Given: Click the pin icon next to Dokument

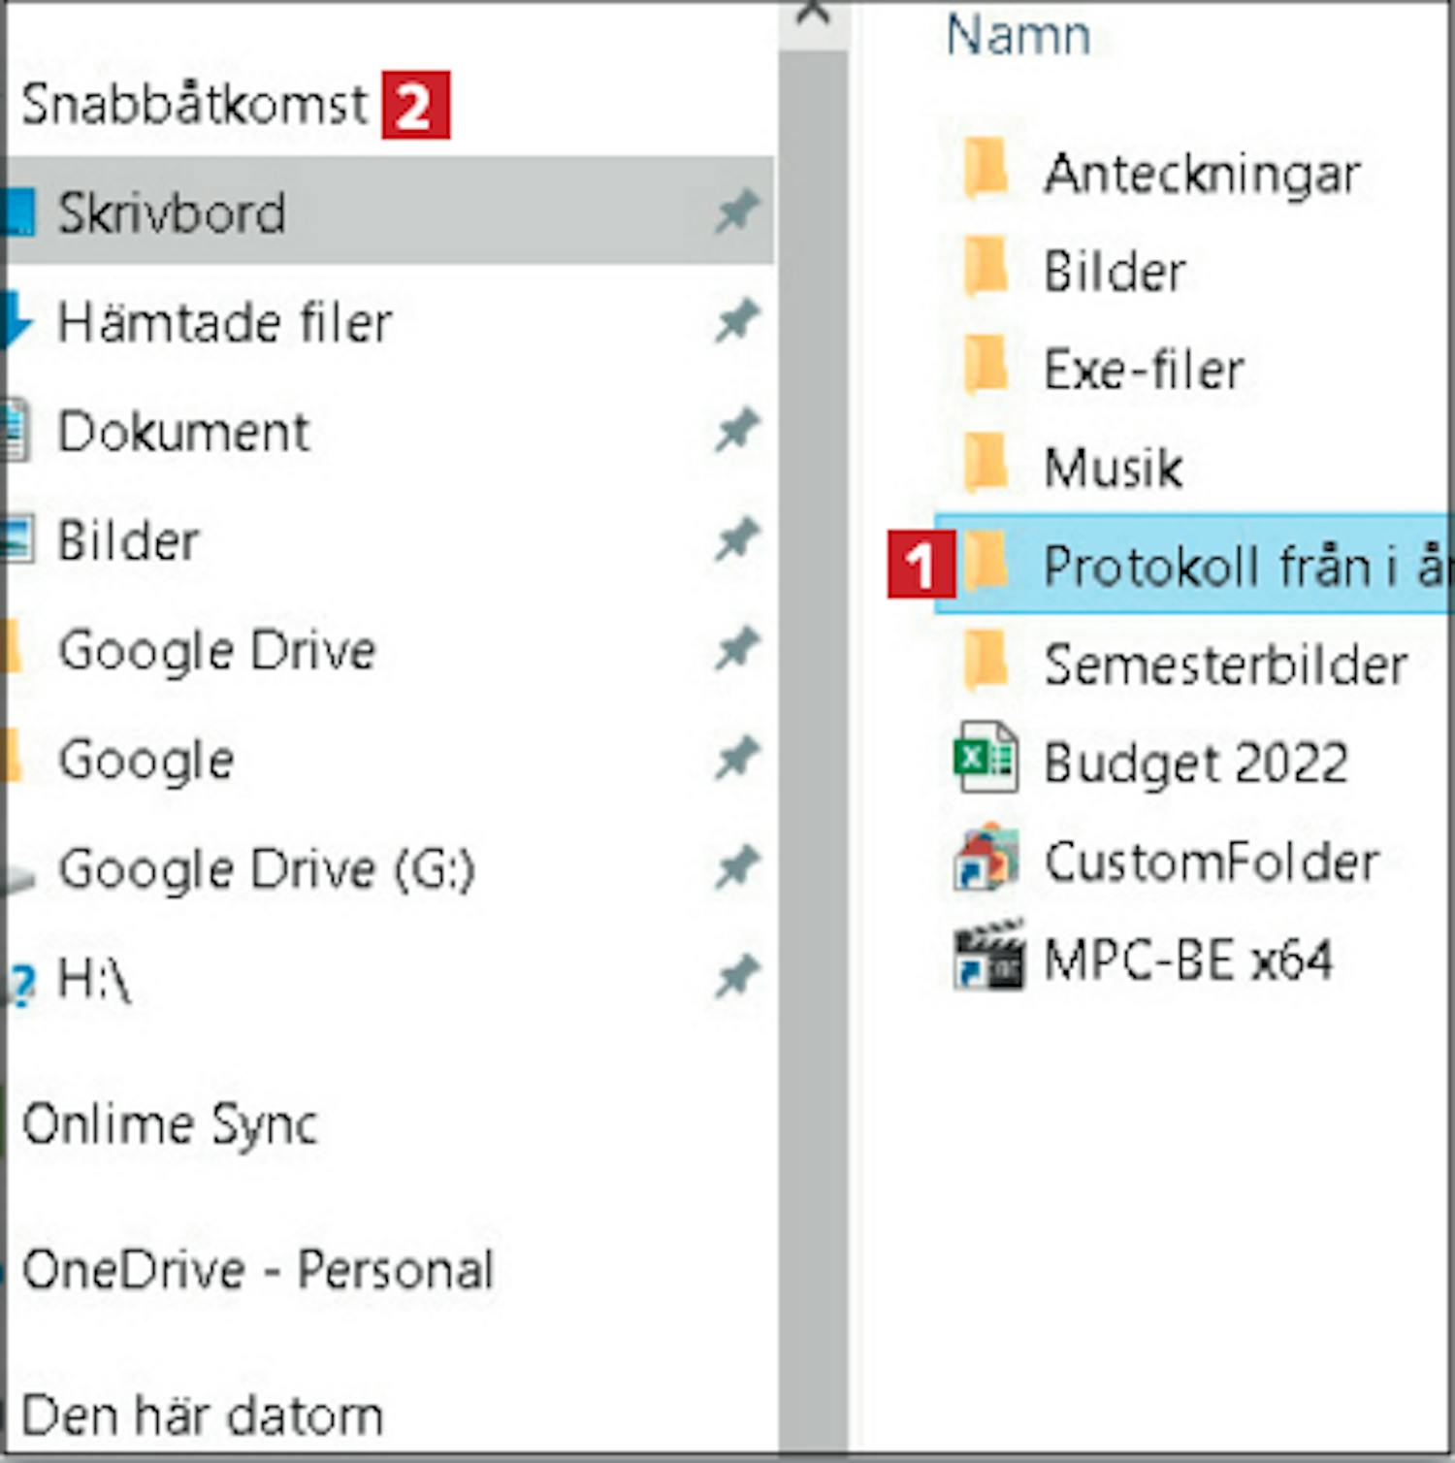Looking at the screenshot, I should 736,431.
